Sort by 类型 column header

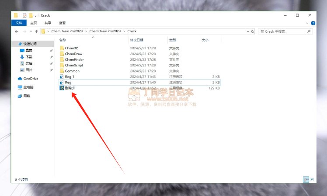(x=173, y=40)
